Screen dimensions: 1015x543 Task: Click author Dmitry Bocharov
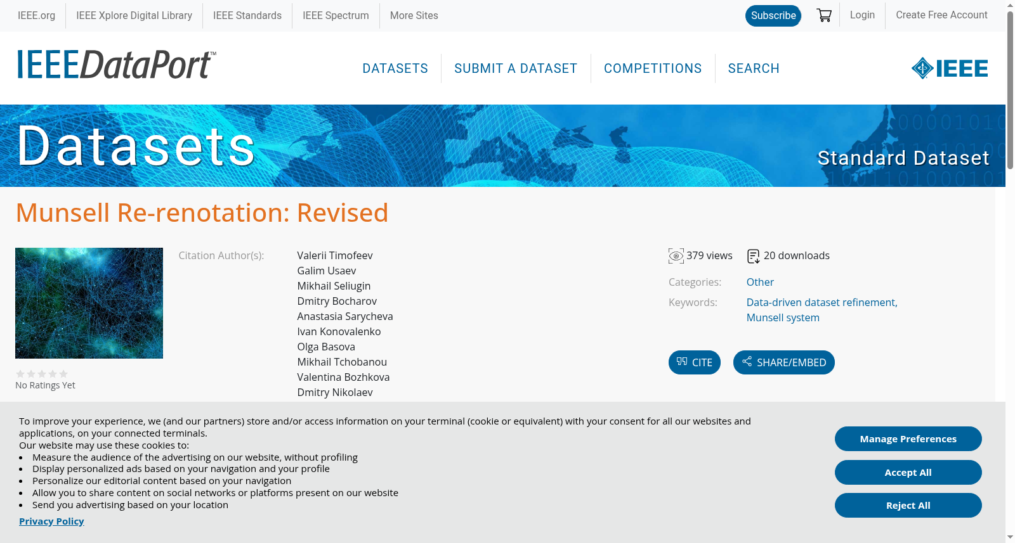(x=337, y=301)
